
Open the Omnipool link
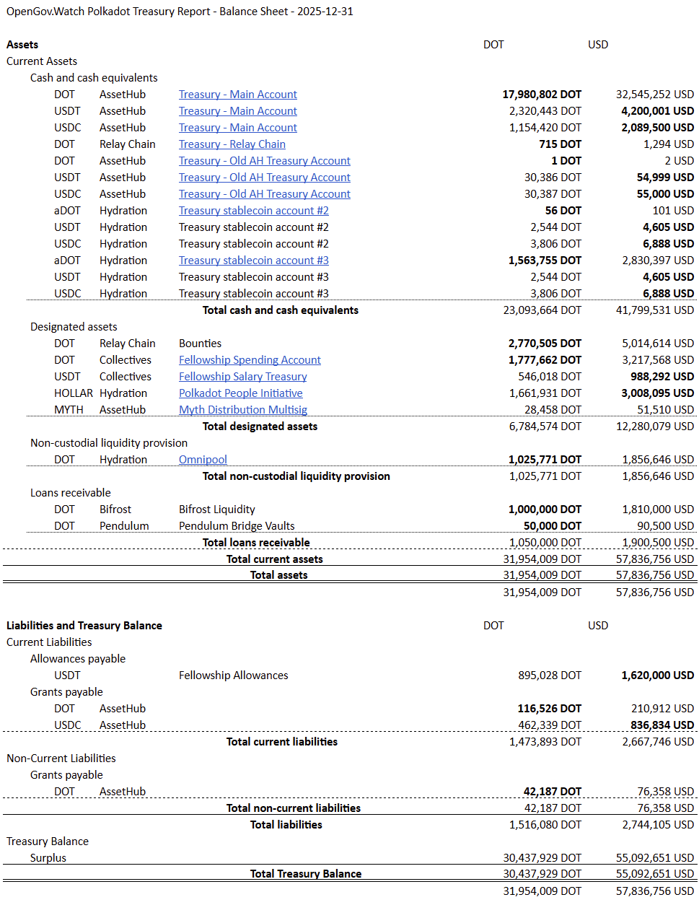[x=203, y=460]
